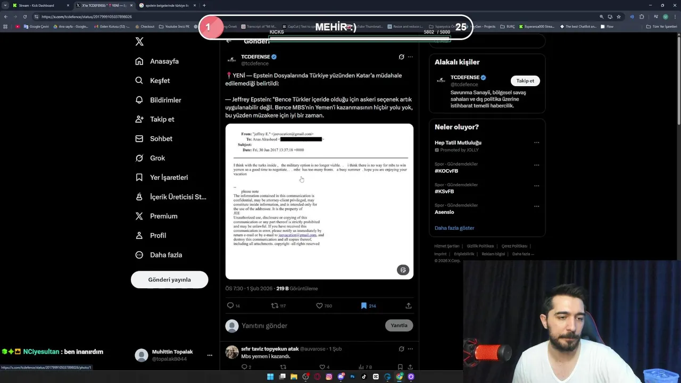Screen dimensions: 681x383
Task: Click the Gönderi yayınla button
Action: click(169, 279)
